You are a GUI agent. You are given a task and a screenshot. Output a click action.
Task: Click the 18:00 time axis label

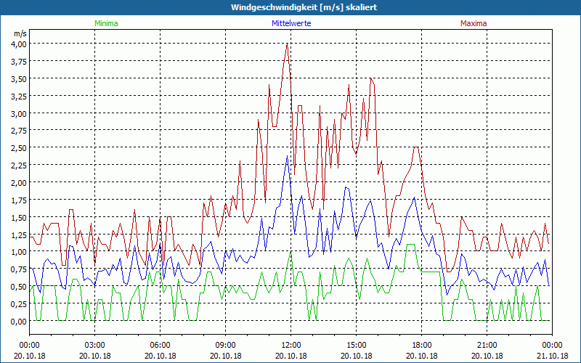pos(422,345)
